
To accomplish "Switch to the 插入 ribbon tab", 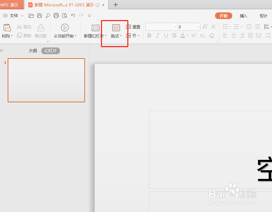I will pos(243,16).
